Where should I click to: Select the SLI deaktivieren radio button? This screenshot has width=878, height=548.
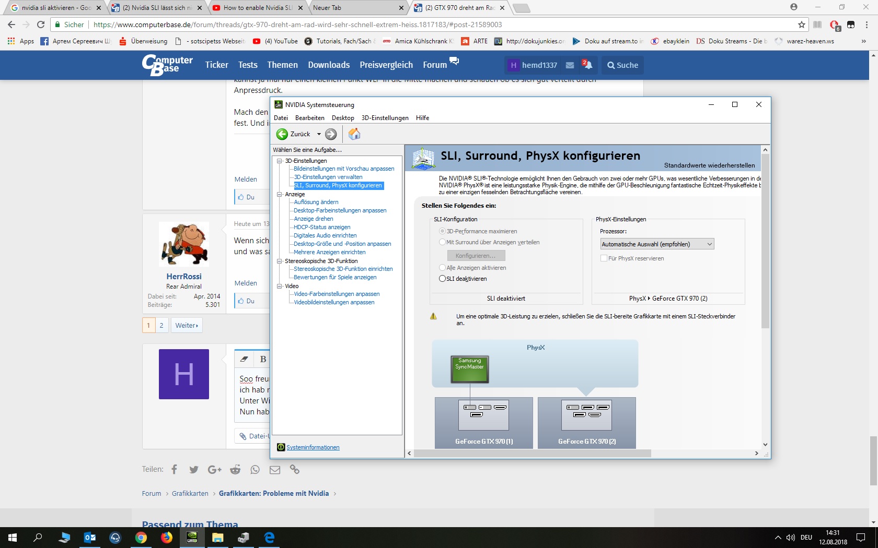point(442,279)
